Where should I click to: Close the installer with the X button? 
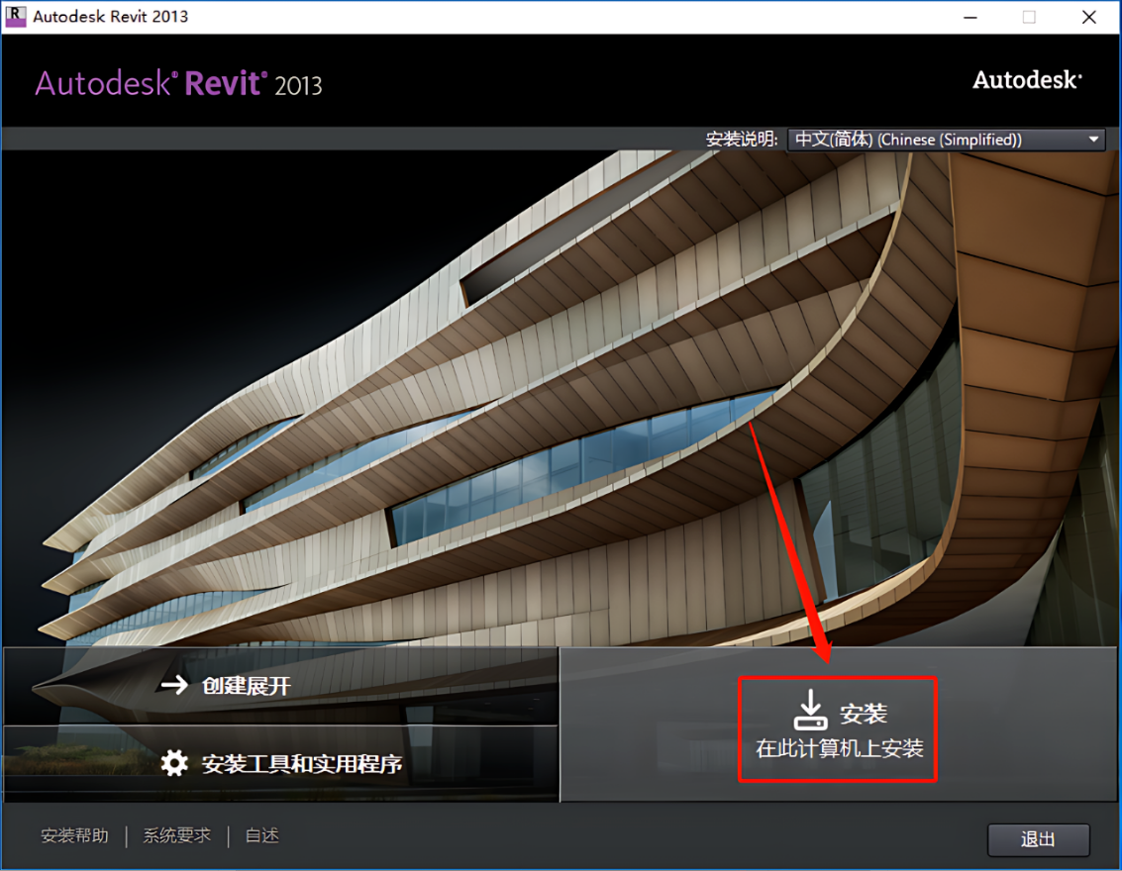point(1088,17)
